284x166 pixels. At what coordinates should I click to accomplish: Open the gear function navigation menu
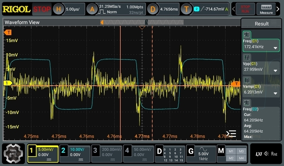(x=13, y=154)
